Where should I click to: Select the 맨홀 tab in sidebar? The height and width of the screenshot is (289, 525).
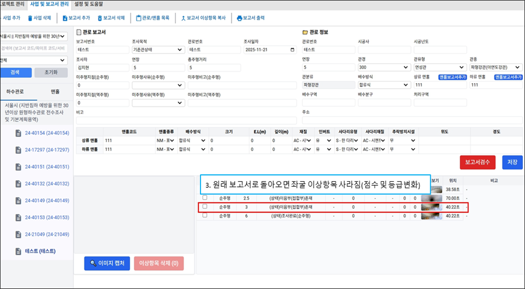55,92
